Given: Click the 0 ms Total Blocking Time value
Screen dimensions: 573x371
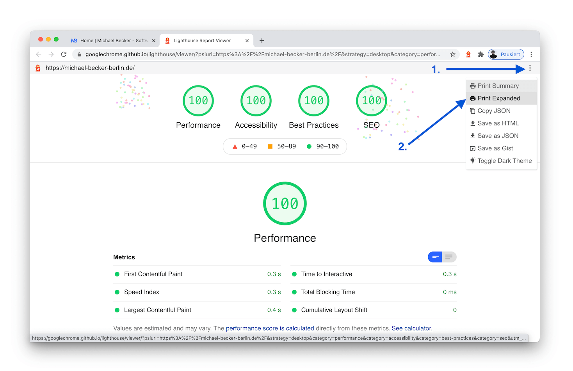Looking at the screenshot, I should coord(450,292).
